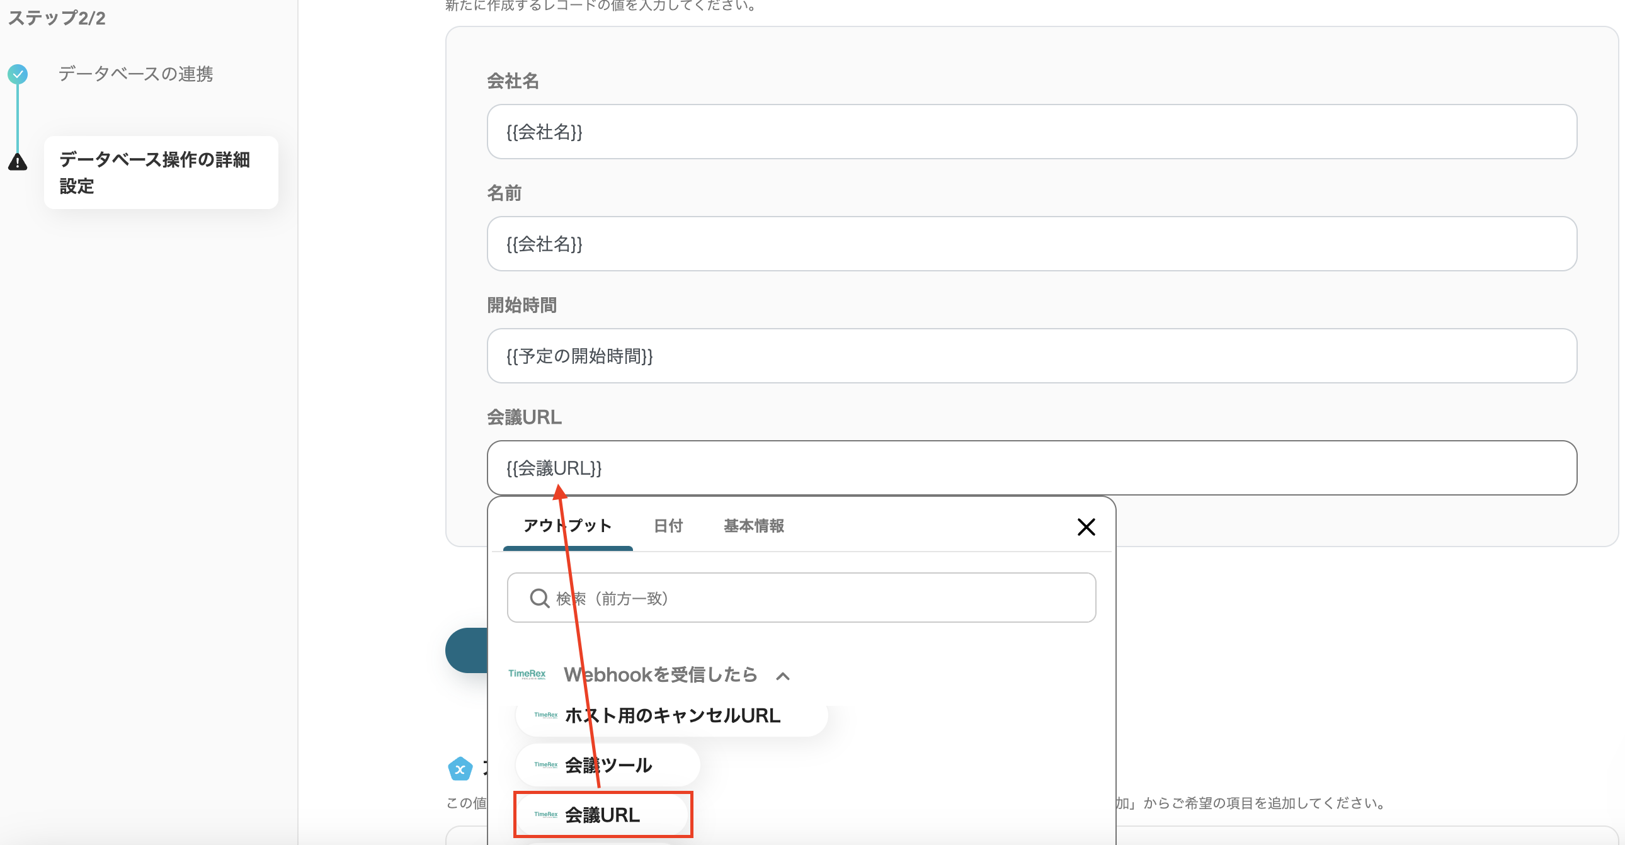Click the 会議URL input field
The height and width of the screenshot is (845, 1625).
click(x=1032, y=468)
